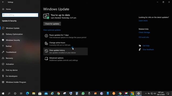Image resolution: width=172 pixels, height=96 pixels.
Task: Open the Windows Start menu
Action: (3, 93)
